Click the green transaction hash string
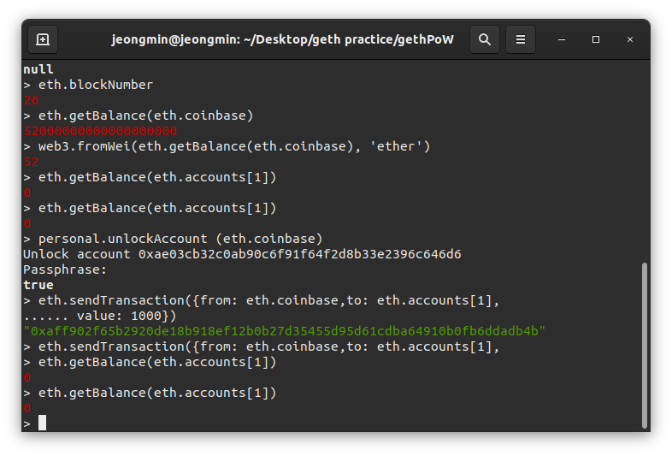 click(x=284, y=331)
